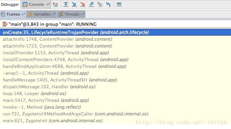Click Show Execution Point icon
The image size is (231, 129).
(x=55, y=4)
